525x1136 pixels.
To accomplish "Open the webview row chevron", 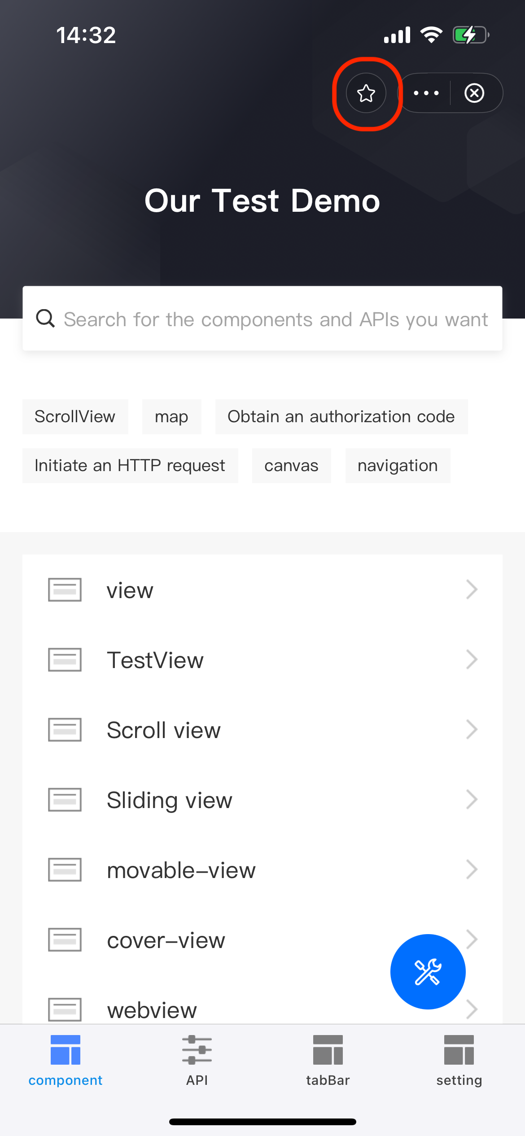I will pyautogui.click(x=472, y=1010).
